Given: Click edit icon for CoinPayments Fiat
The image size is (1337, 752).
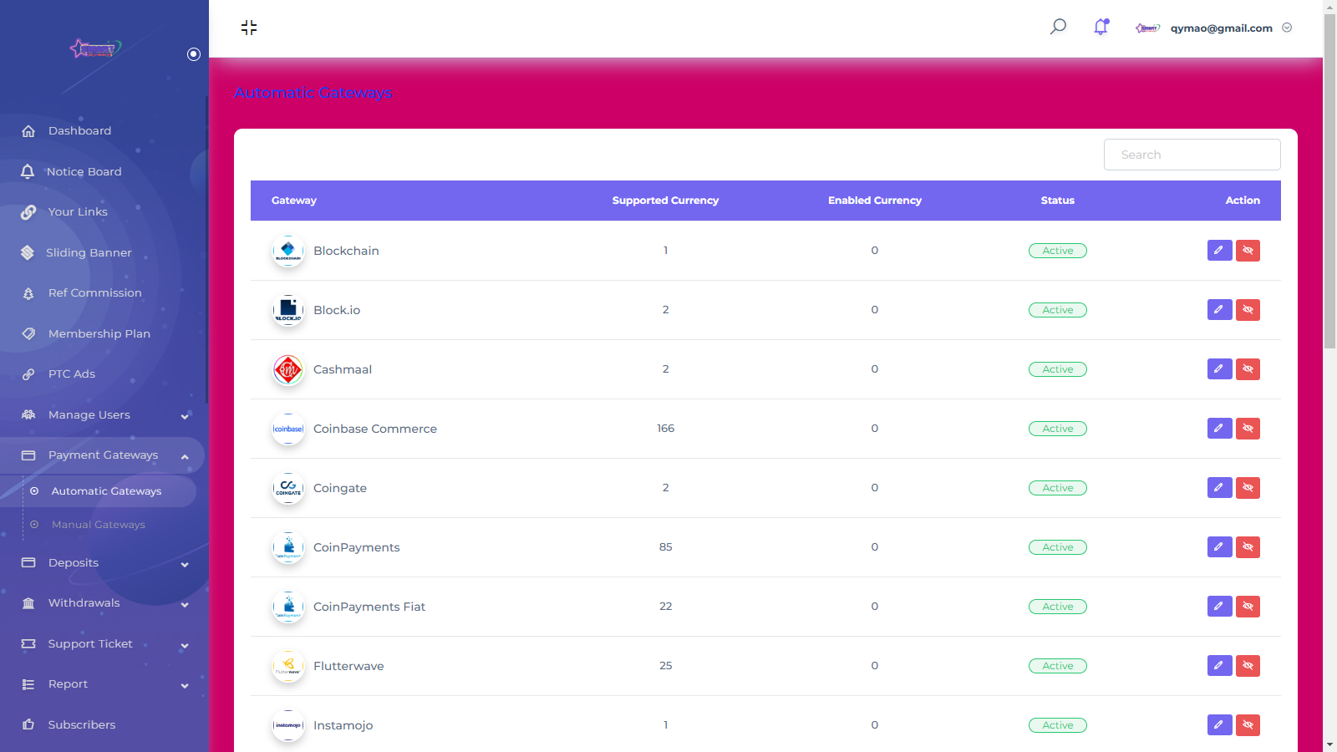Looking at the screenshot, I should [1219, 607].
